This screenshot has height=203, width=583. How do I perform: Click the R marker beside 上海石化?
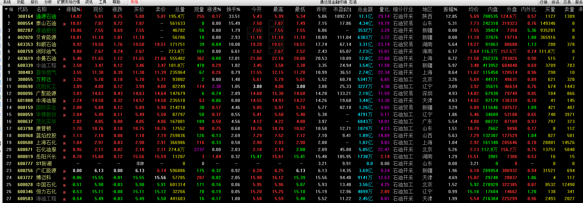point(64,143)
